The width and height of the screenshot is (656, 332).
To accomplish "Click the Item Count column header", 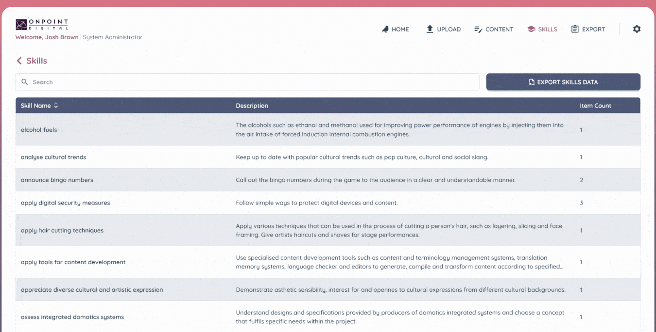I will (595, 106).
